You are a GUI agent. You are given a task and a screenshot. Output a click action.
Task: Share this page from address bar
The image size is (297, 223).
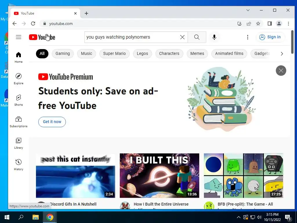point(249,24)
